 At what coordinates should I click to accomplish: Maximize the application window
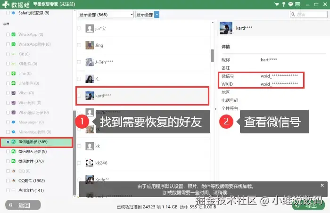point(316,4)
